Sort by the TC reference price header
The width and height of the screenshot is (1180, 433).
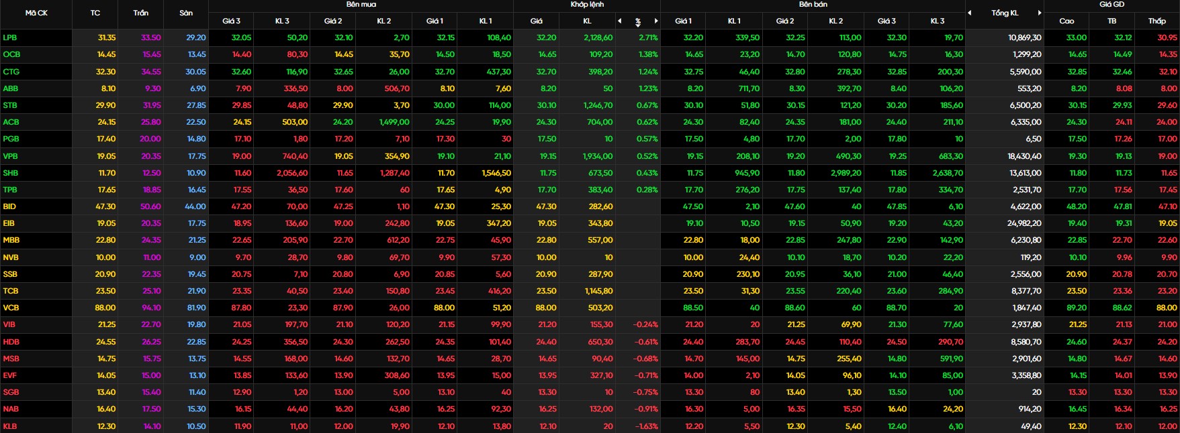pos(95,13)
